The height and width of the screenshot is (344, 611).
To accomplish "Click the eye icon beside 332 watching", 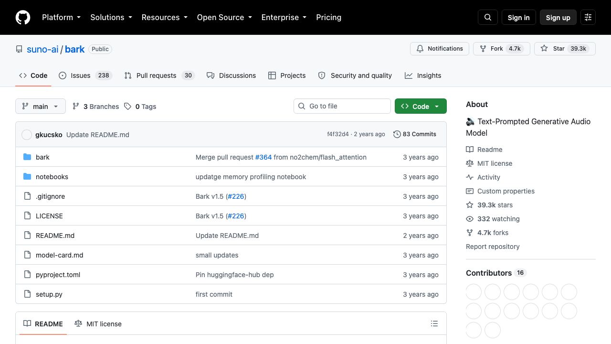I will click(x=470, y=219).
